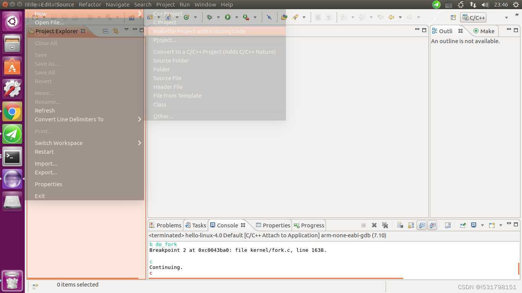Click Restart in the File menu

tap(44, 151)
